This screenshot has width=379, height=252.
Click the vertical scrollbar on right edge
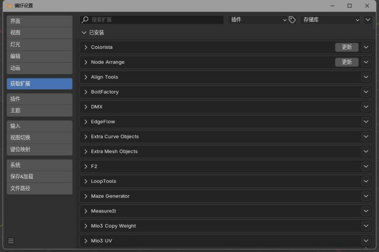[x=374, y=24]
